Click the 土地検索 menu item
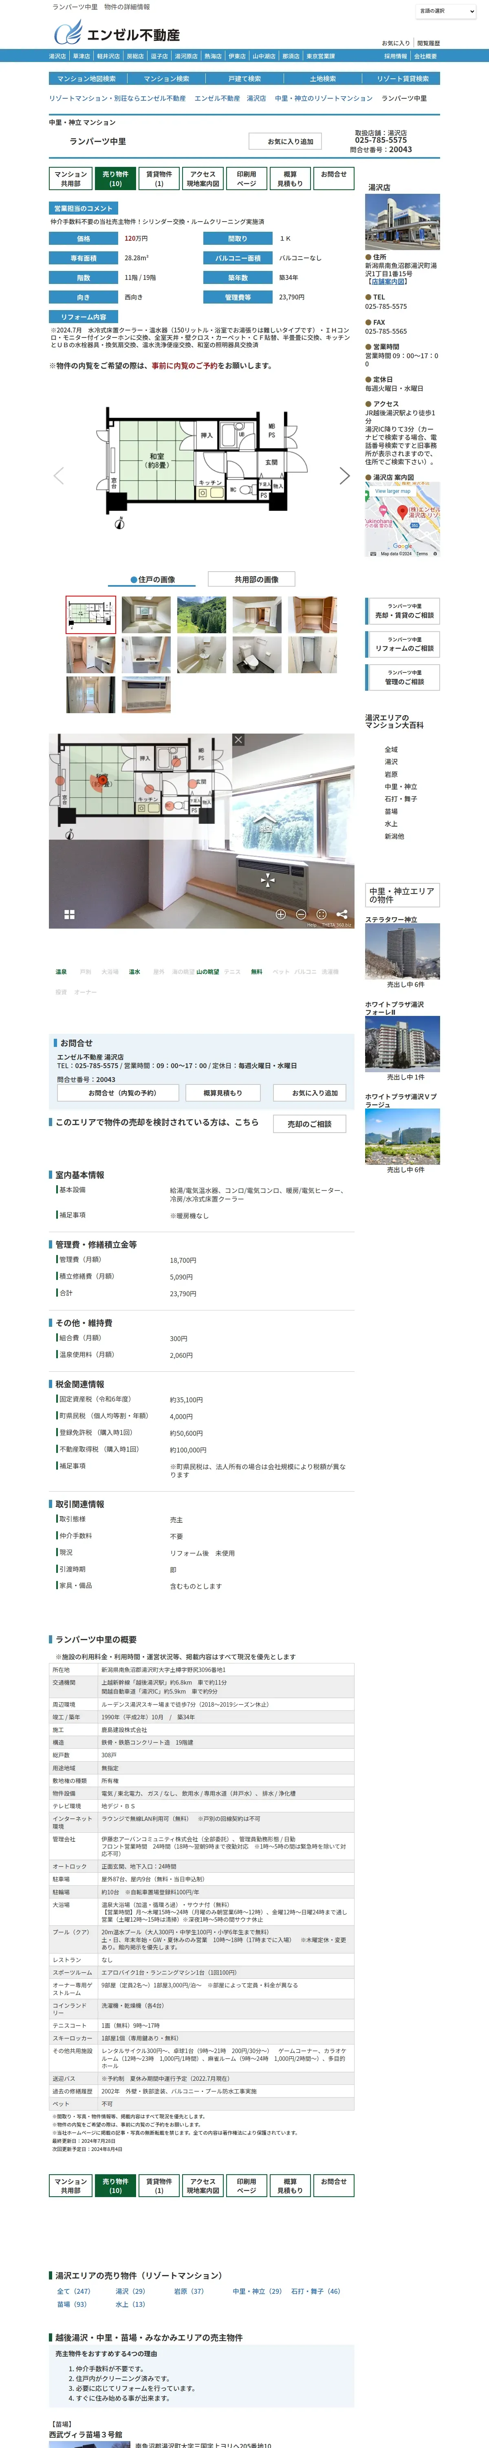Image resolution: width=489 pixels, height=2448 pixels. pos(323,79)
